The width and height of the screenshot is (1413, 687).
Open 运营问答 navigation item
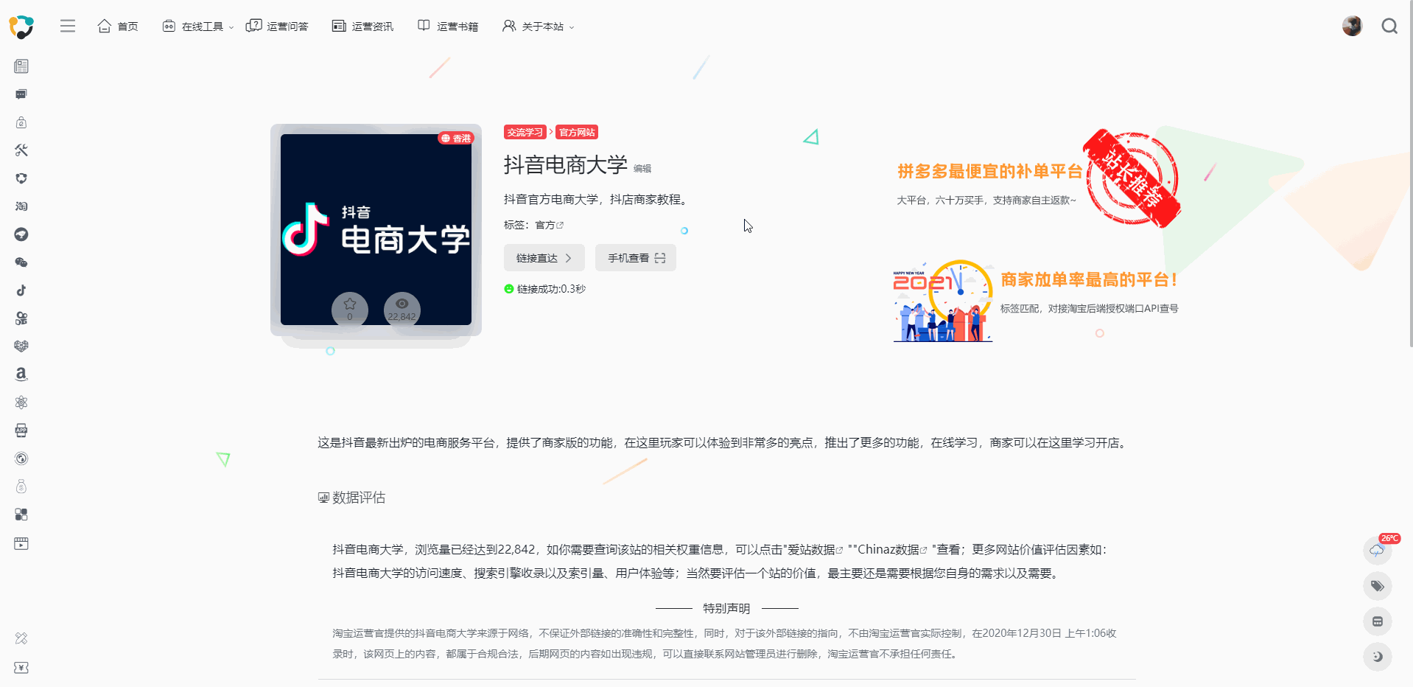pyautogui.click(x=277, y=27)
